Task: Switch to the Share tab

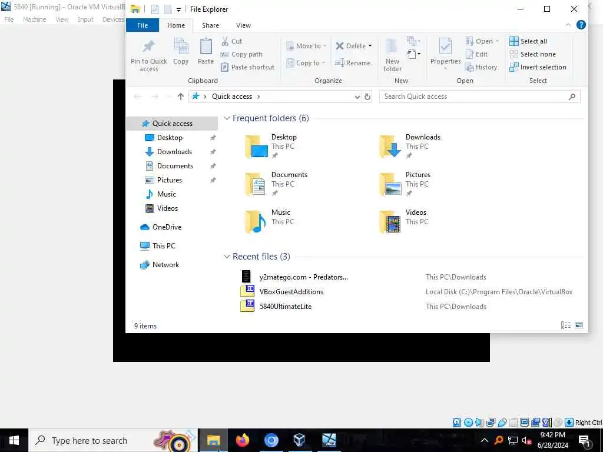Action: [x=210, y=25]
